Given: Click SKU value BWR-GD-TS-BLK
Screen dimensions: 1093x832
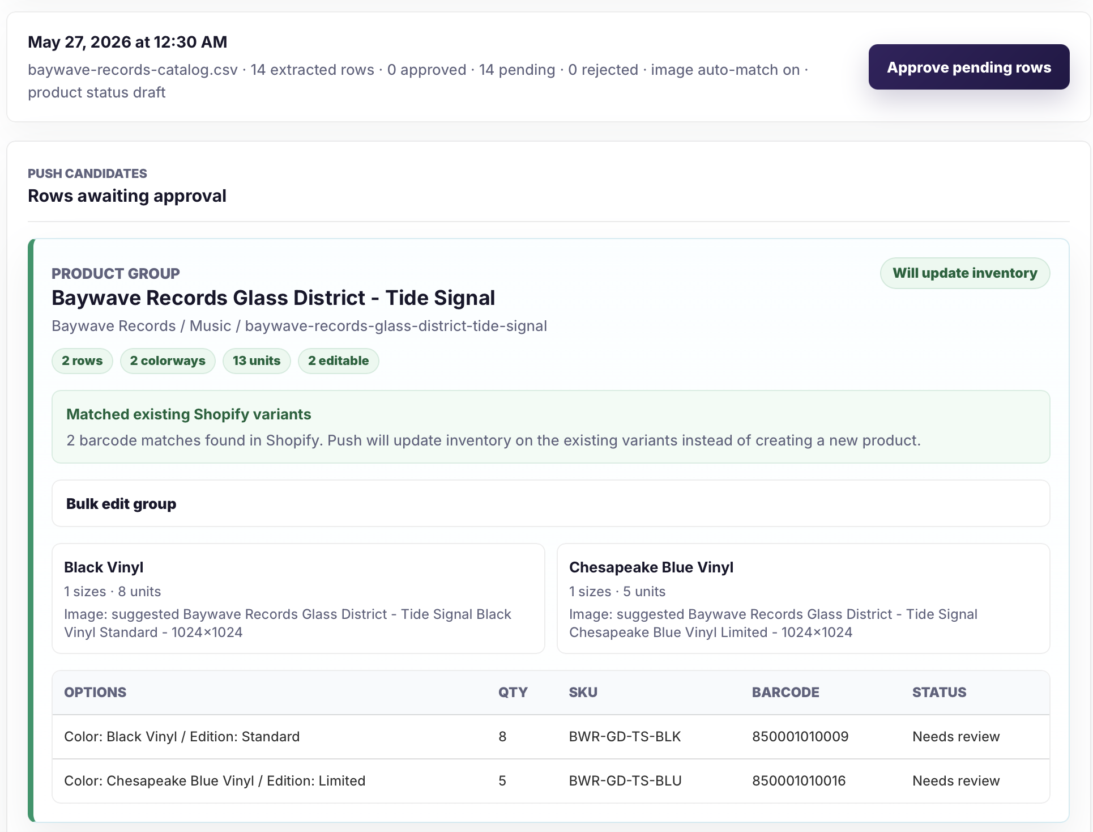Looking at the screenshot, I should [x=625, y=737].
